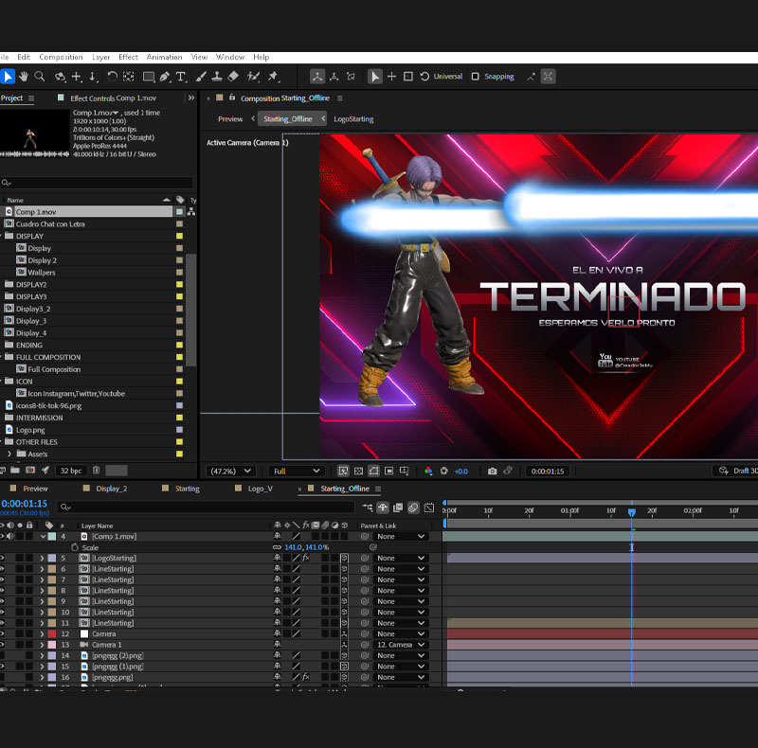Collapse the Comp 1.mov layer properties
This screenshot has height=748, width=758.
(43, 536)
